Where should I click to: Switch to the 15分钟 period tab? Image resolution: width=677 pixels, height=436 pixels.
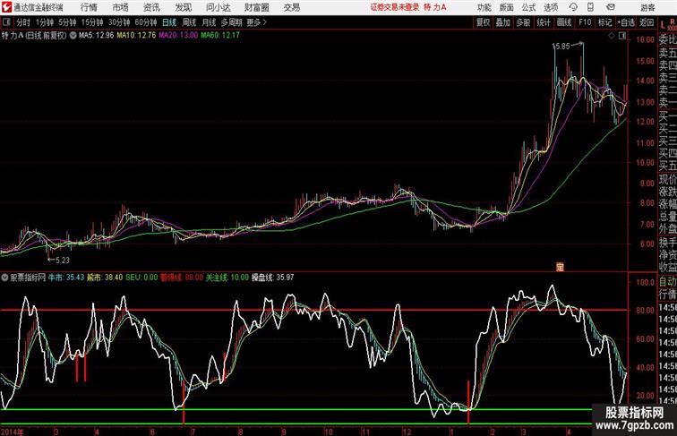pyautogui.click(x=92, y=22)
